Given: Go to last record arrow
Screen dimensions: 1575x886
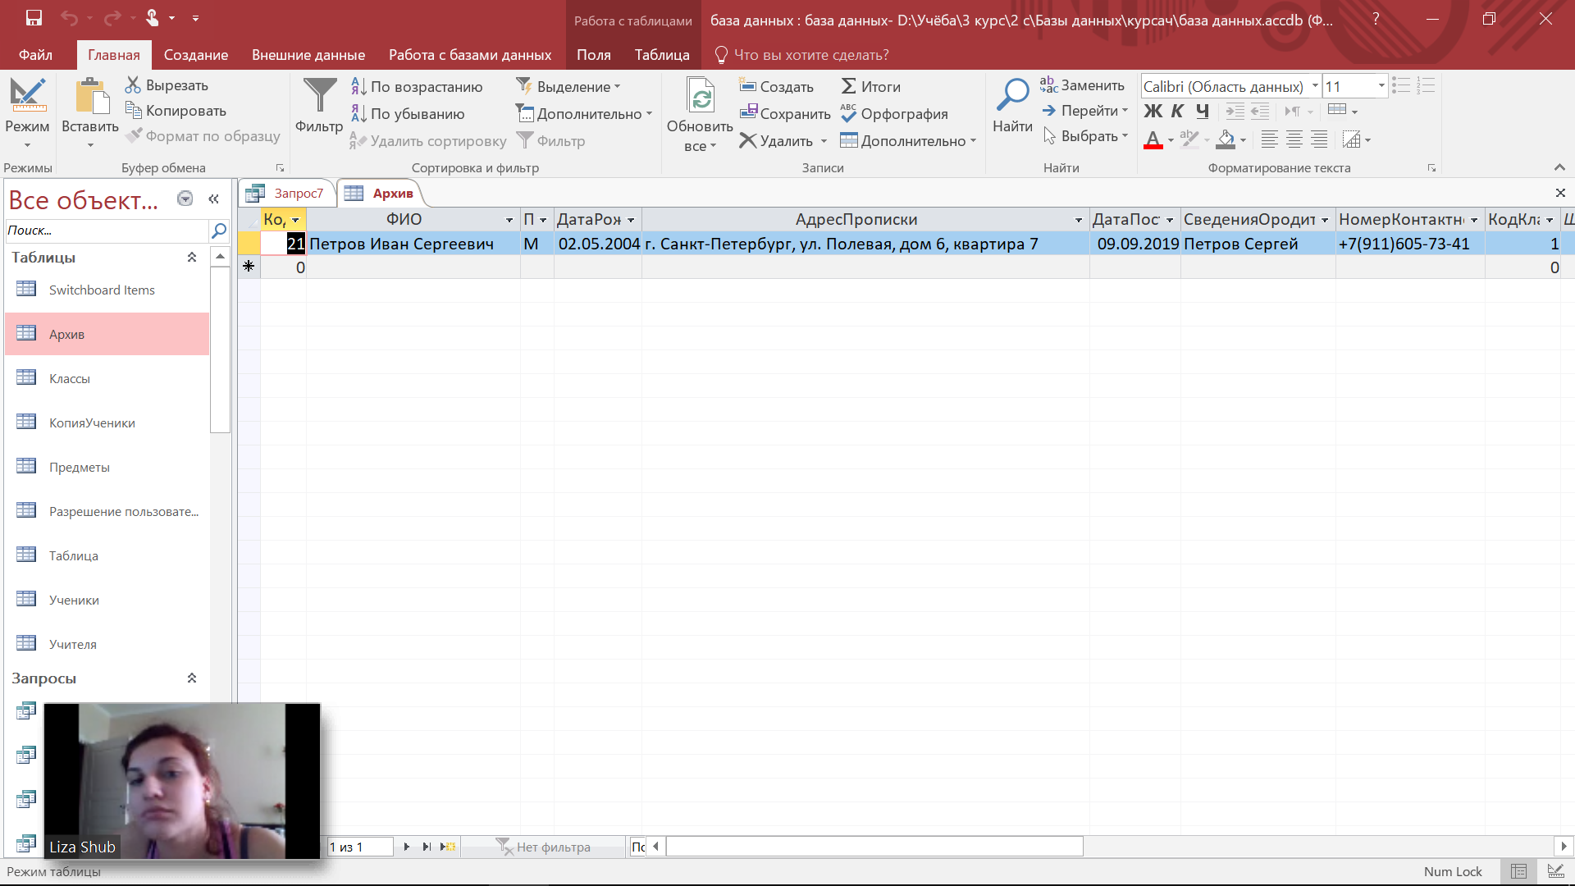Looking at the screenshot, I should point(427,847).
